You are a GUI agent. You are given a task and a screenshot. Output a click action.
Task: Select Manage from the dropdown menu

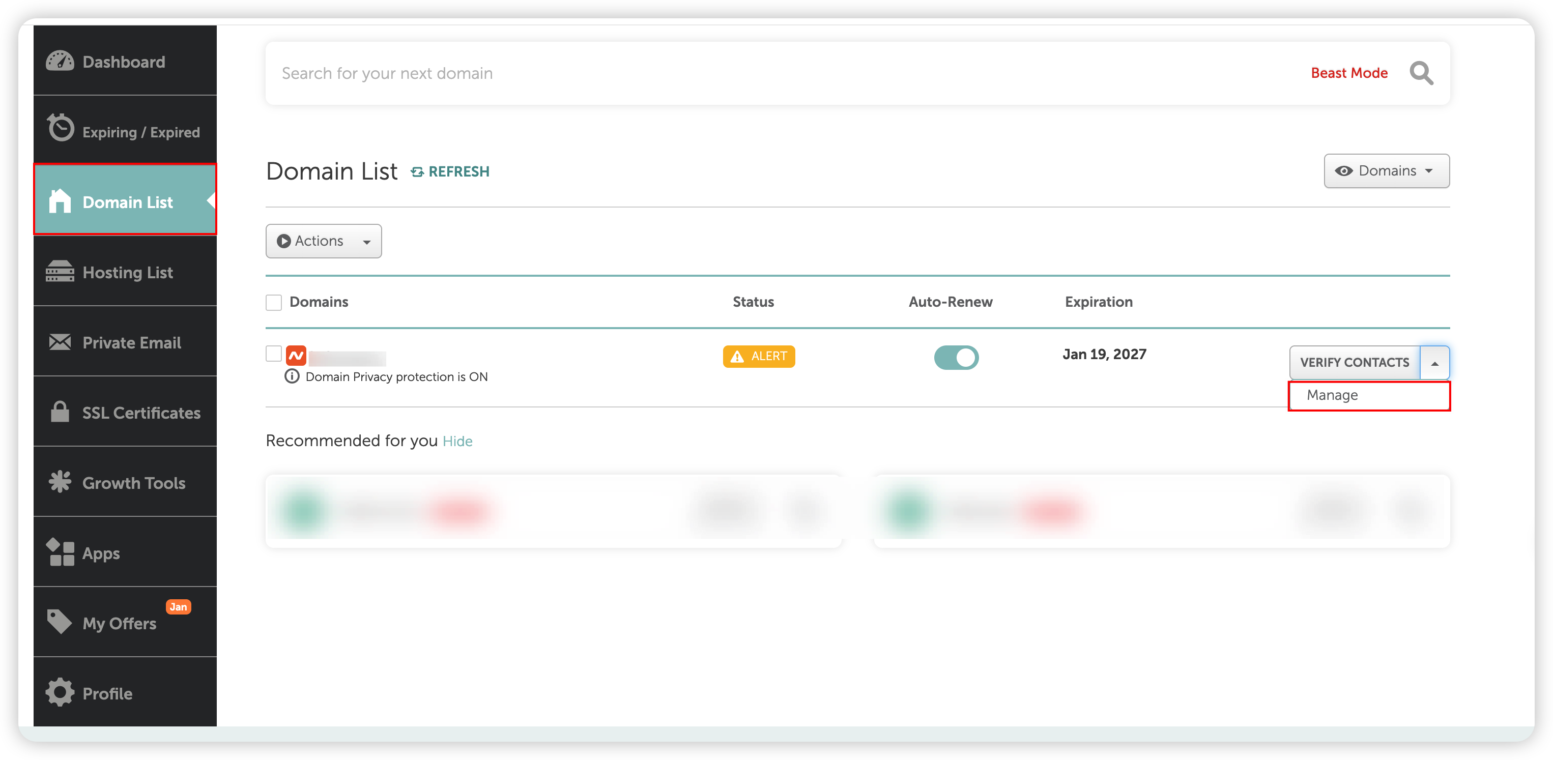click(1332, 395)
